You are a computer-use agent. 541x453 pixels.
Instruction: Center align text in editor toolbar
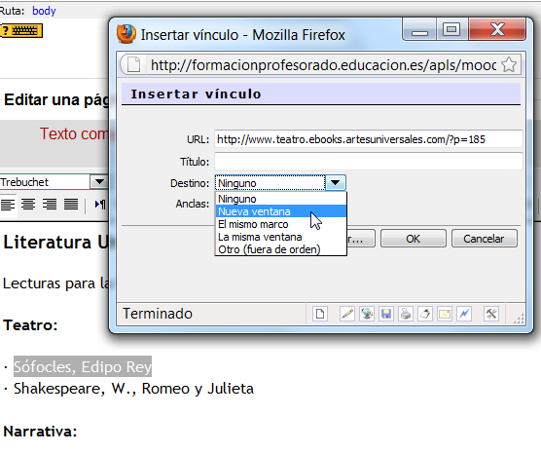pos(28,205)
